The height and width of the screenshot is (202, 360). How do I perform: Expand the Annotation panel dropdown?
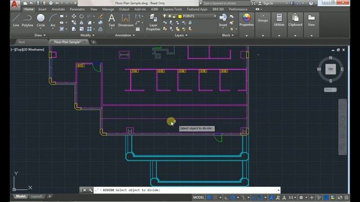(x=125, y=35)
